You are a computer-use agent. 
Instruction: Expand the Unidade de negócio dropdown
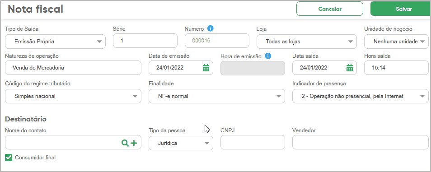click(396, 42)
